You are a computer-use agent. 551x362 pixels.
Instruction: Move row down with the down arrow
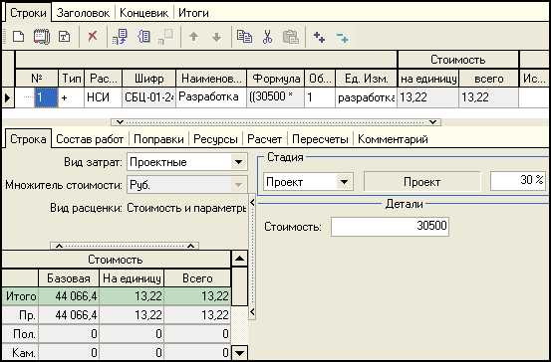217,37
